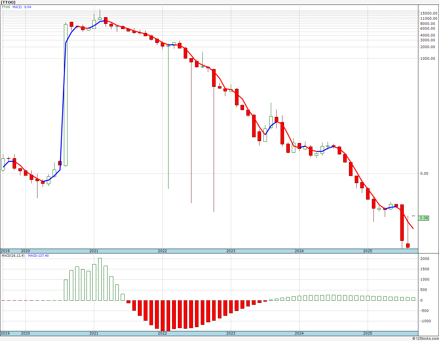The height and width of the screenshot is (341, 439).
Task: Click 2019 on the MACD panel time axis
Action: 5,333
